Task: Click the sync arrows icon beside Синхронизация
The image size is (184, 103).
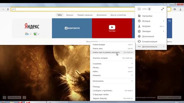Action: (139, 41)
